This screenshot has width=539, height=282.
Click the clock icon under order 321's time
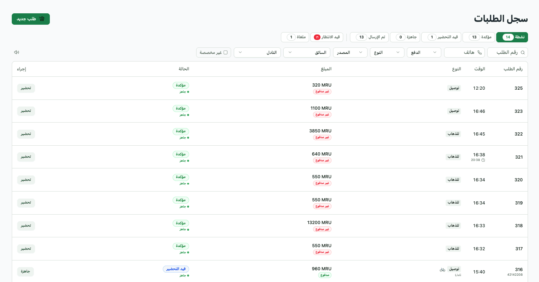[x=483, y=160]
